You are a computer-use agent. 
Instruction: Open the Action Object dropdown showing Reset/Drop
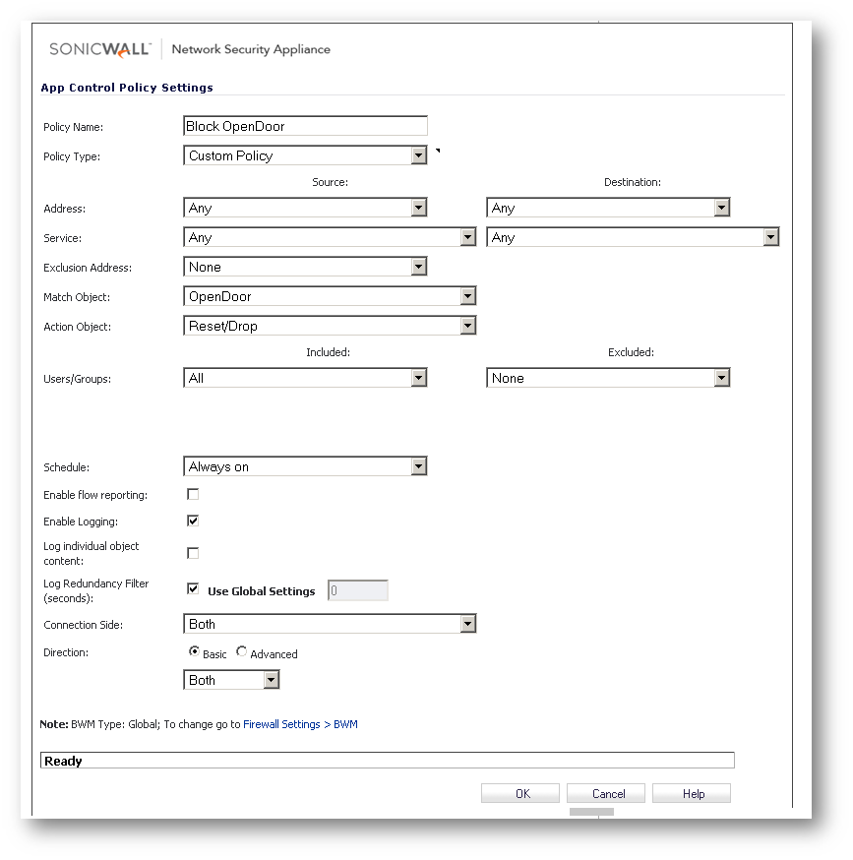click(x=330, y=326)
